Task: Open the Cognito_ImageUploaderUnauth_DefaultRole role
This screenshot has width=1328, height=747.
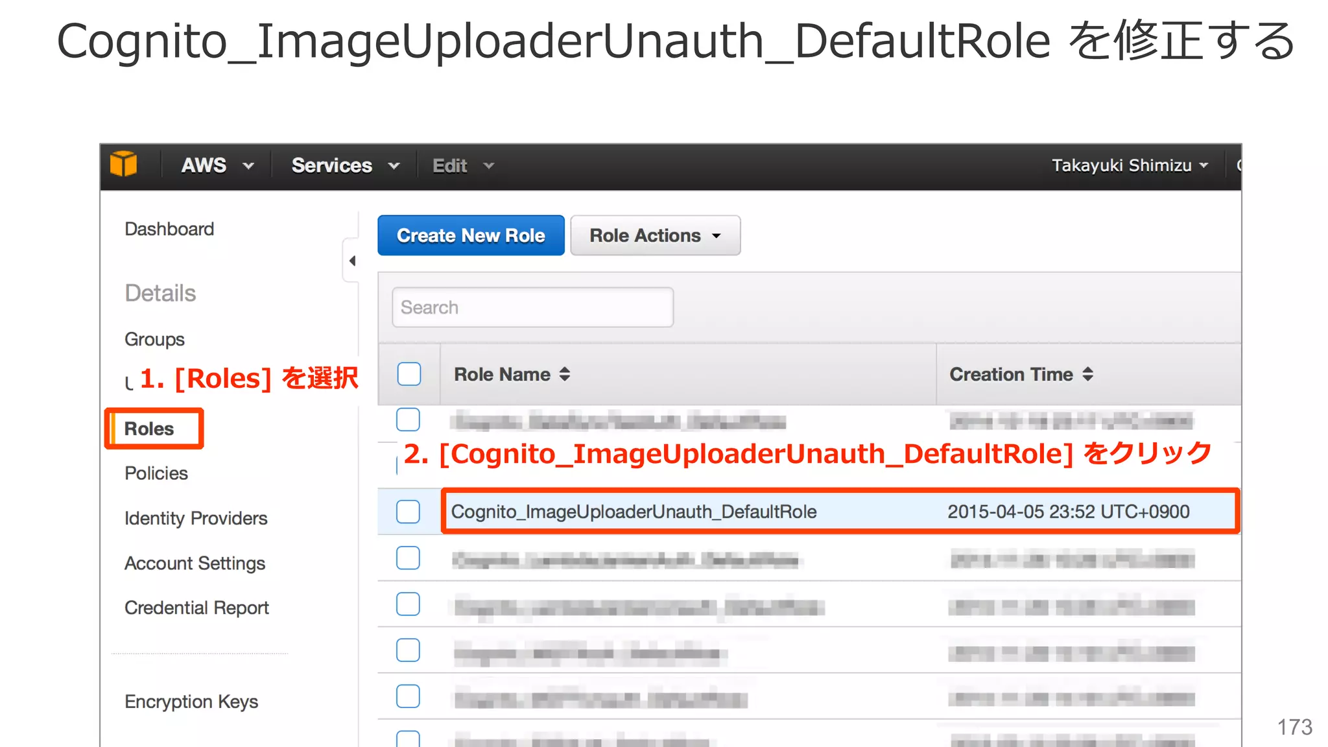Action: [x=634, y=512]
